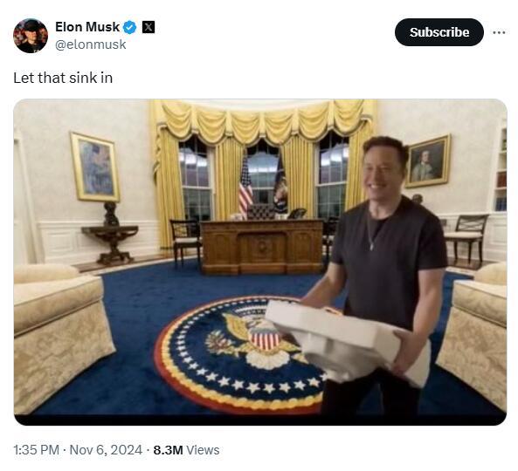Image resolution: width=518 pixels, height=471 pixels.
Task: Click the white sink in the photo
Action: click(x=348, y=342)
